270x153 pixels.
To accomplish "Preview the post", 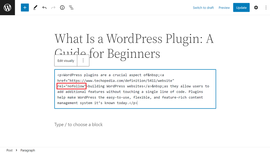I will [224, 8].
